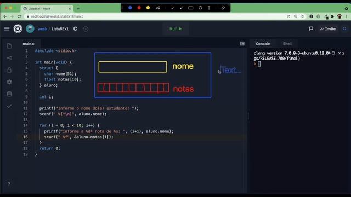351x197 pixels.
Task: Click the Text... annotation placeholder
Action: click(x=231, y=71)
